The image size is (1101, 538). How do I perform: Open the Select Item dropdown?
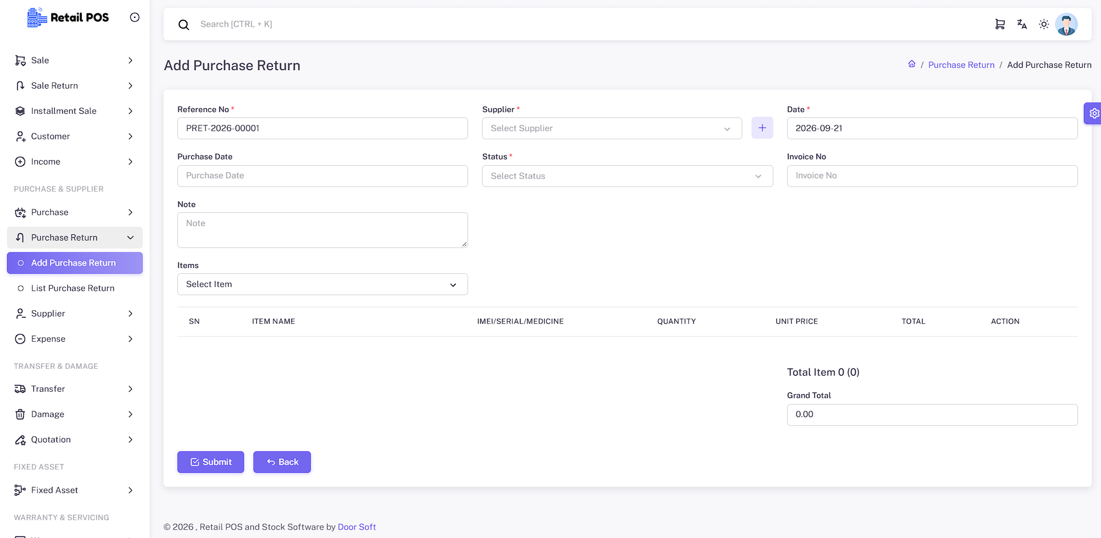pyautogui.click(x=322, y=284)
